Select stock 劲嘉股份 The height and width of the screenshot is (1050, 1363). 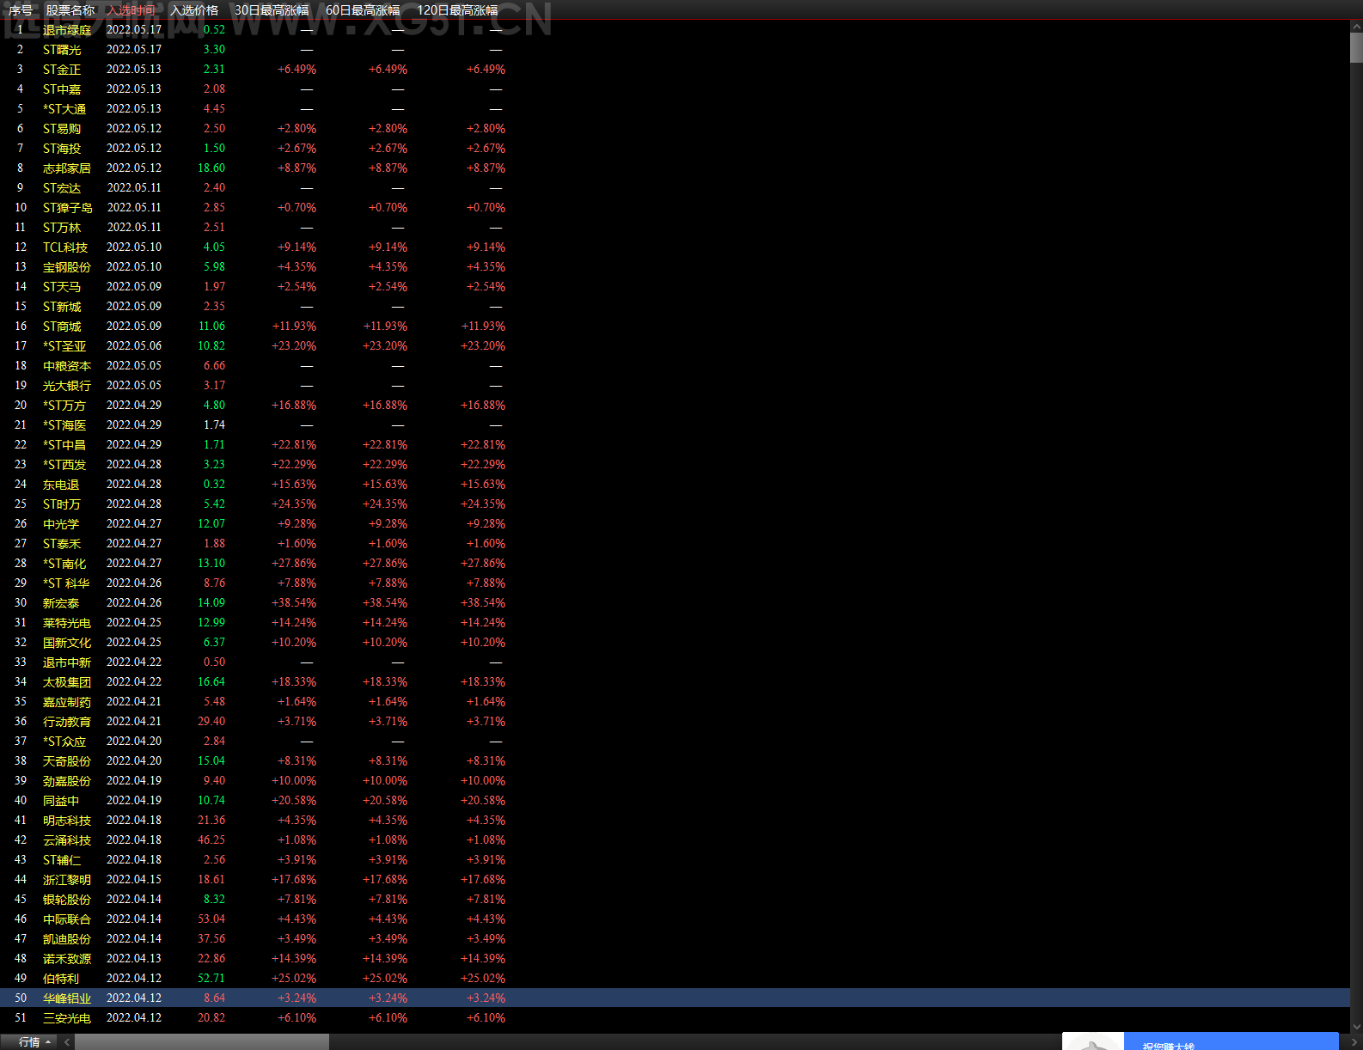click(67, 781)
